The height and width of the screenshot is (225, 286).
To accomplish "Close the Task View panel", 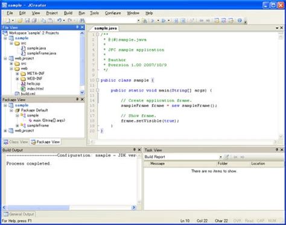I will pos(282,150).
